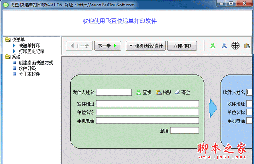Screen dimensions: 254x164
Task: Focus the 发件地址 input field
Action: 147,104
